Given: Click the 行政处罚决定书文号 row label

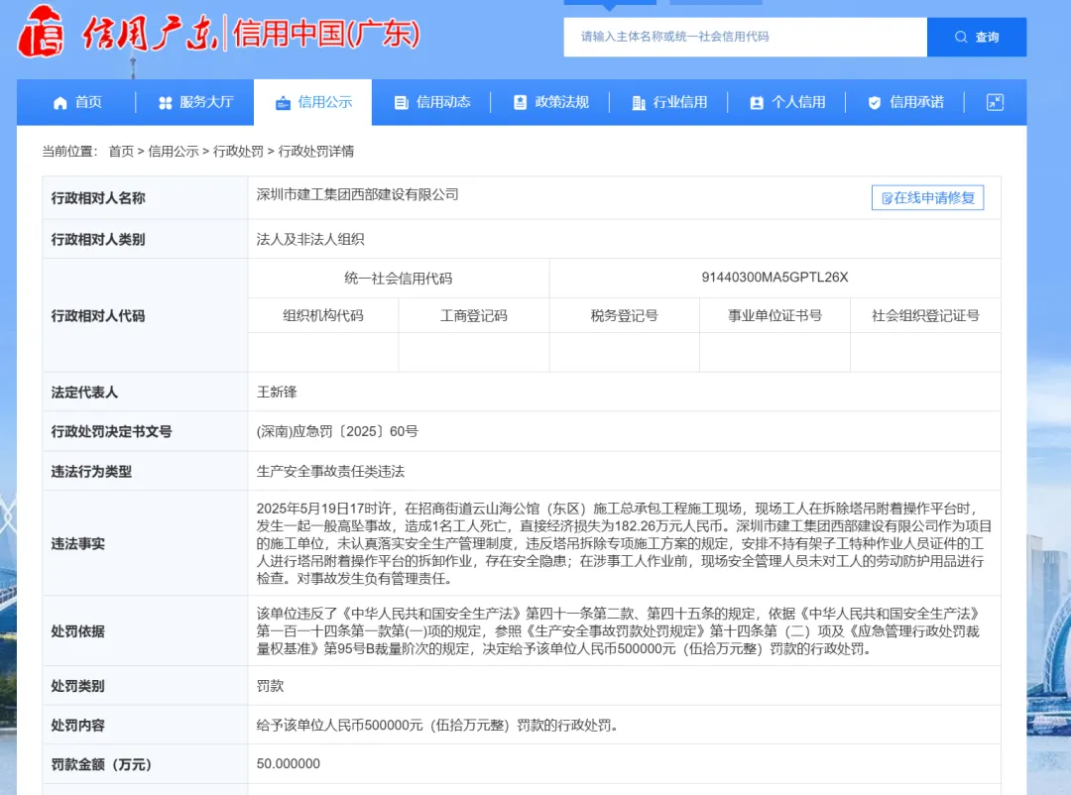Looking at the screenshot, I should (111, 431).
